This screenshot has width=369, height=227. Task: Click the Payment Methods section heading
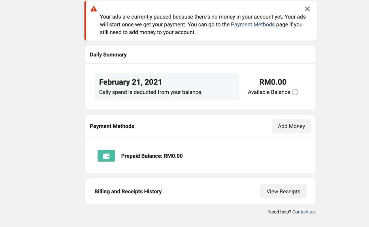coord(112,126)
